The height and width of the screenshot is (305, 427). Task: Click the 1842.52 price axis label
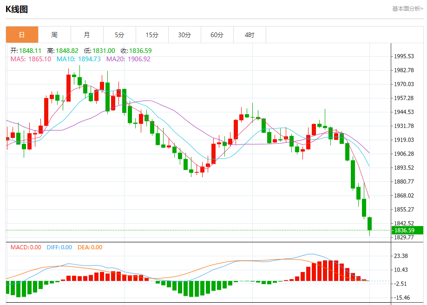(x=404, y=223)
